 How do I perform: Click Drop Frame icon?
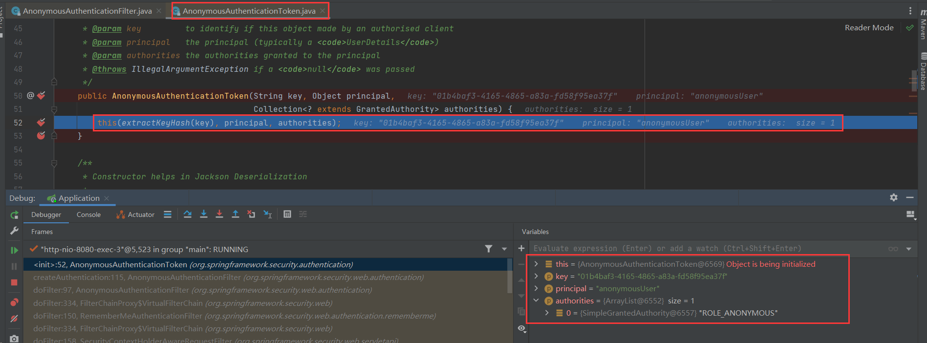point(251,214)
